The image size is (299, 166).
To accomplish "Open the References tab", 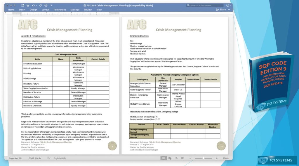I will 60,10.
